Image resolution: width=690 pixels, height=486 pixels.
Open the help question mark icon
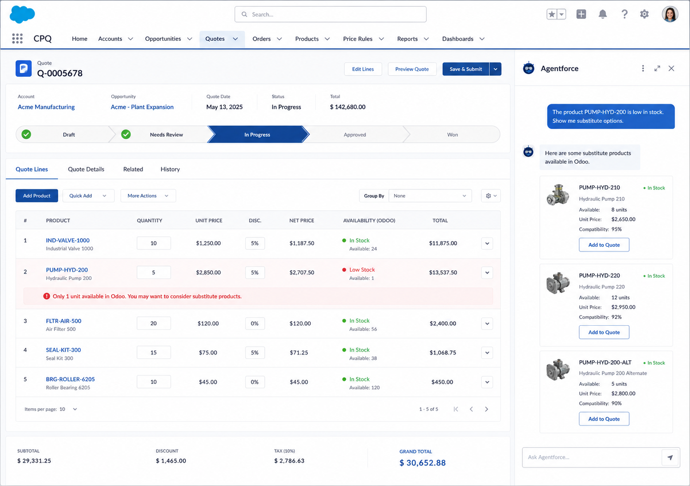point(624,14)
